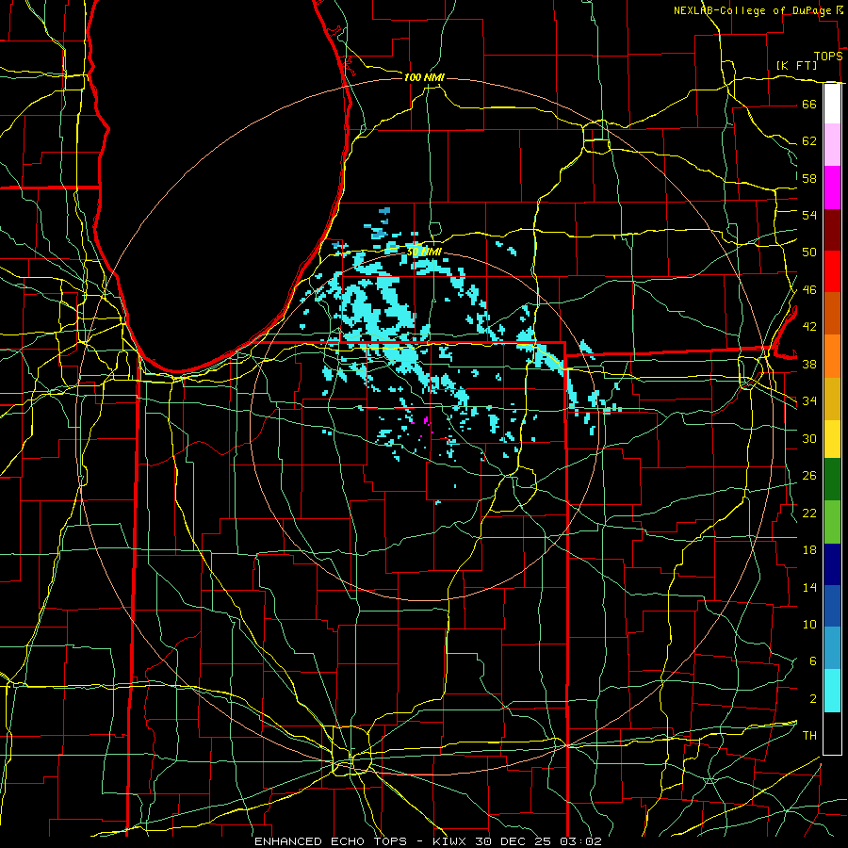Click the bright yellow legend swatch
The height and width of the screenshot is (848, 848).
[x=832, y=438]
